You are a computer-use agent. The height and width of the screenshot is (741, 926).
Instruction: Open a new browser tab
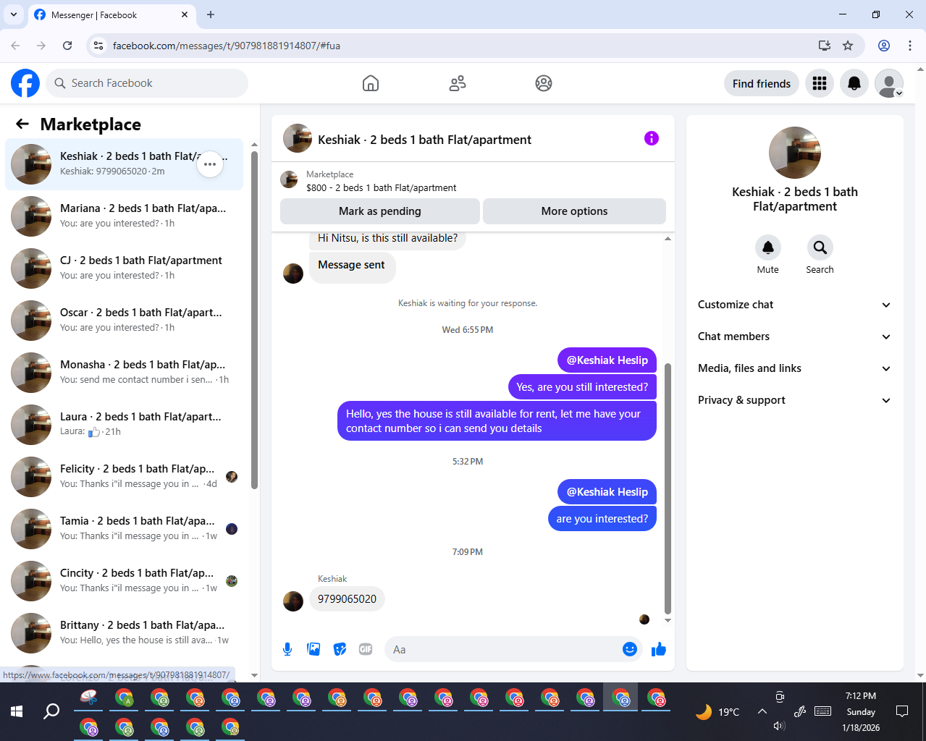point(211,14)
